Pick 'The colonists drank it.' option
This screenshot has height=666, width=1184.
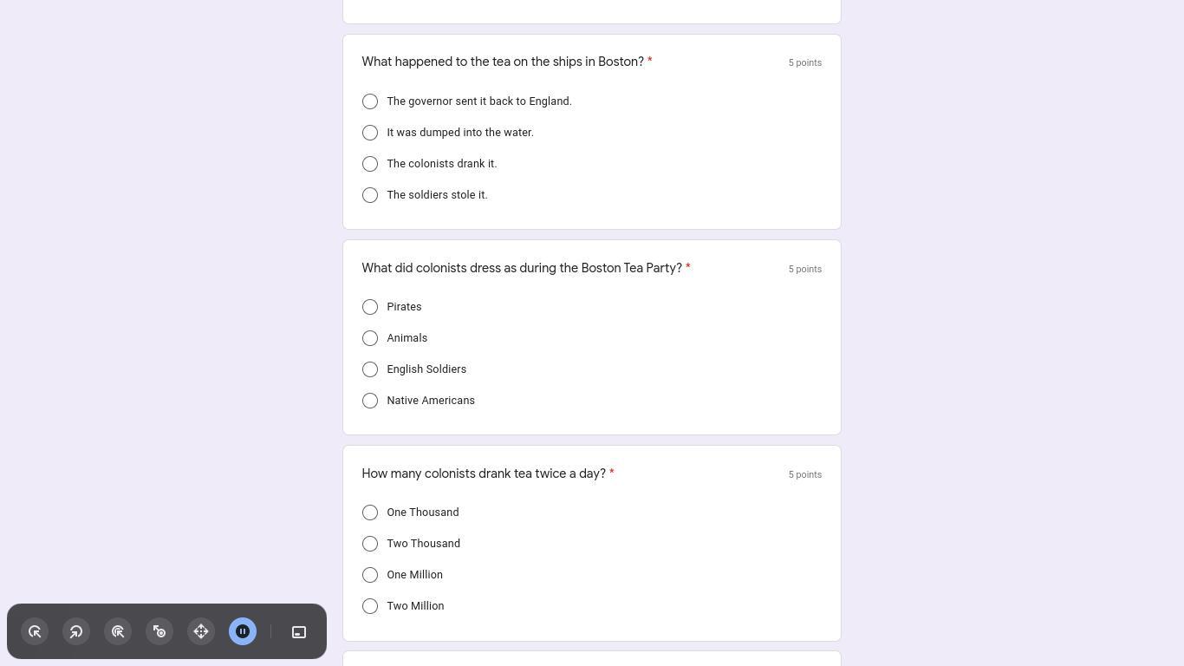[x=370, y=164]
